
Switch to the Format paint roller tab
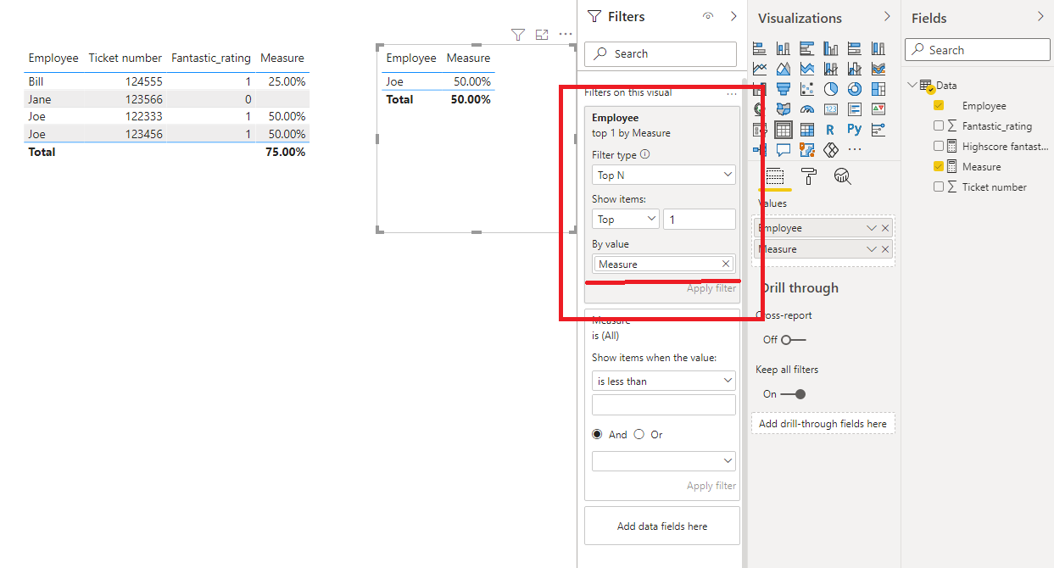coord(809,176)
